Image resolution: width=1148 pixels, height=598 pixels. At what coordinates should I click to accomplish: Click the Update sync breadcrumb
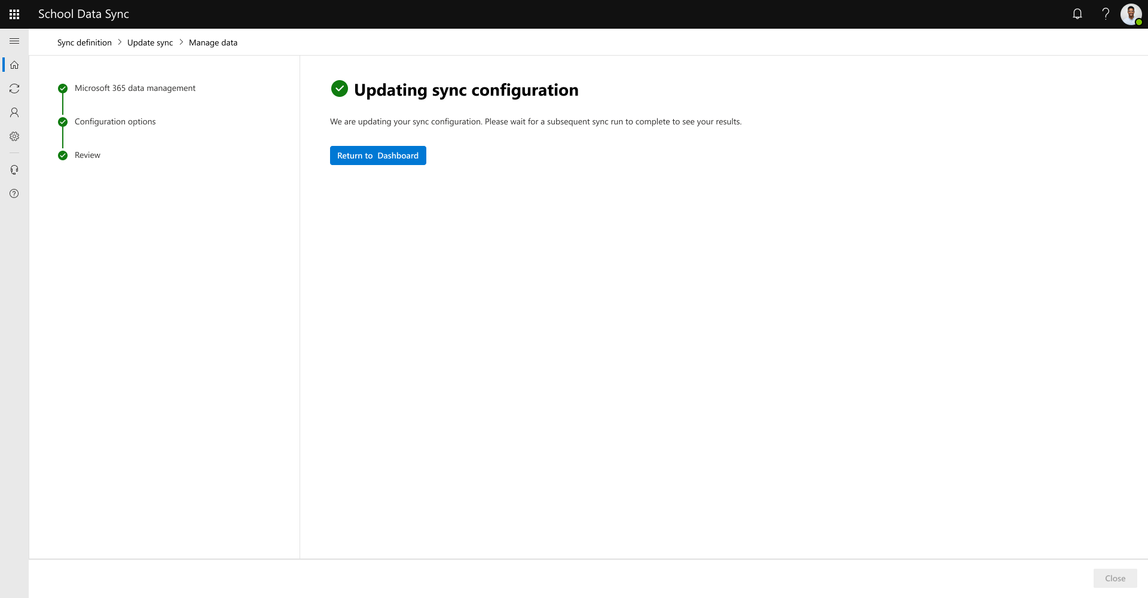tap(150, 42)
